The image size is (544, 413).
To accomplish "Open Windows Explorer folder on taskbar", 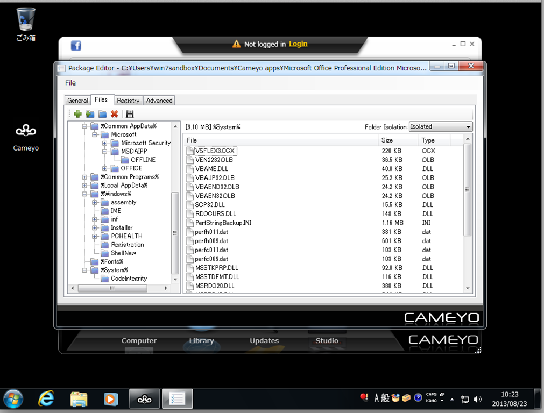I will [x=79, y=399].
